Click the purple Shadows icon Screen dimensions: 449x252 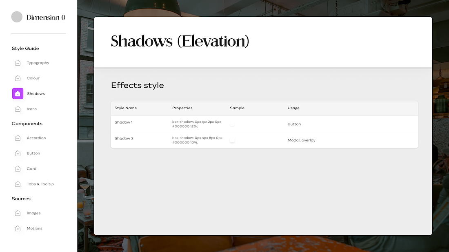[18, 93]
